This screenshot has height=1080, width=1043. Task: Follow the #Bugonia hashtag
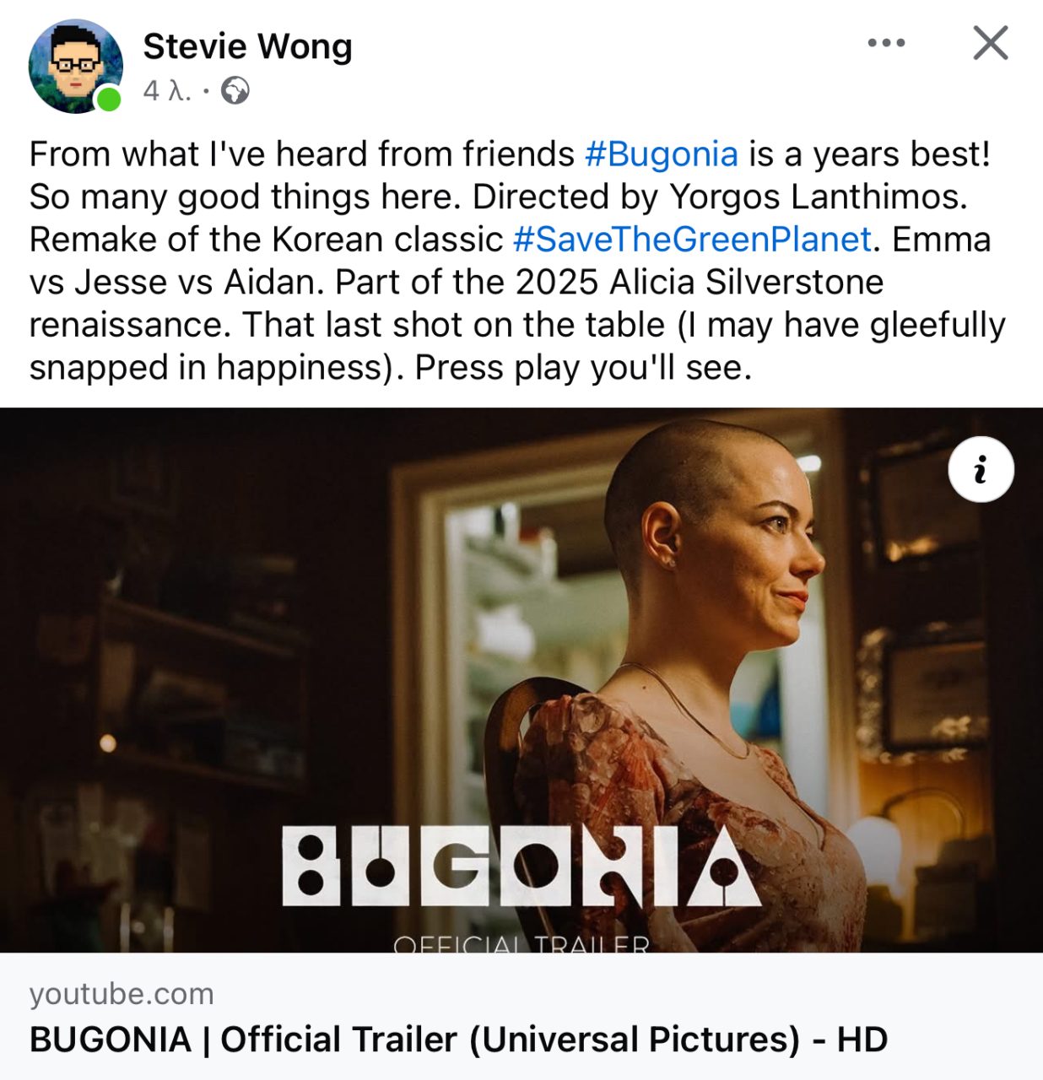point(662,154)
